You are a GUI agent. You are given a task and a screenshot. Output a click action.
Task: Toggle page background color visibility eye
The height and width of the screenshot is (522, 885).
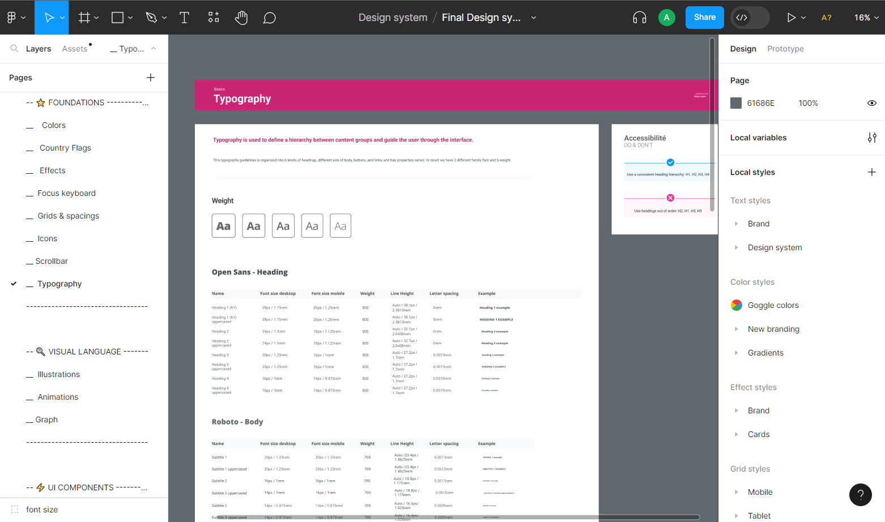tap(872, 103)
